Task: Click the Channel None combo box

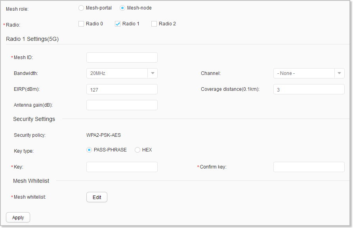Action: point(309,73)
